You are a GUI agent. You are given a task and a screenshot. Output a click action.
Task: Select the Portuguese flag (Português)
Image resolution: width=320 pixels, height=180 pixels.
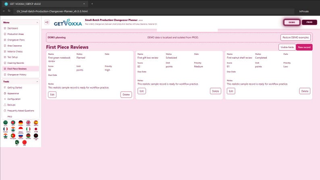13,136
